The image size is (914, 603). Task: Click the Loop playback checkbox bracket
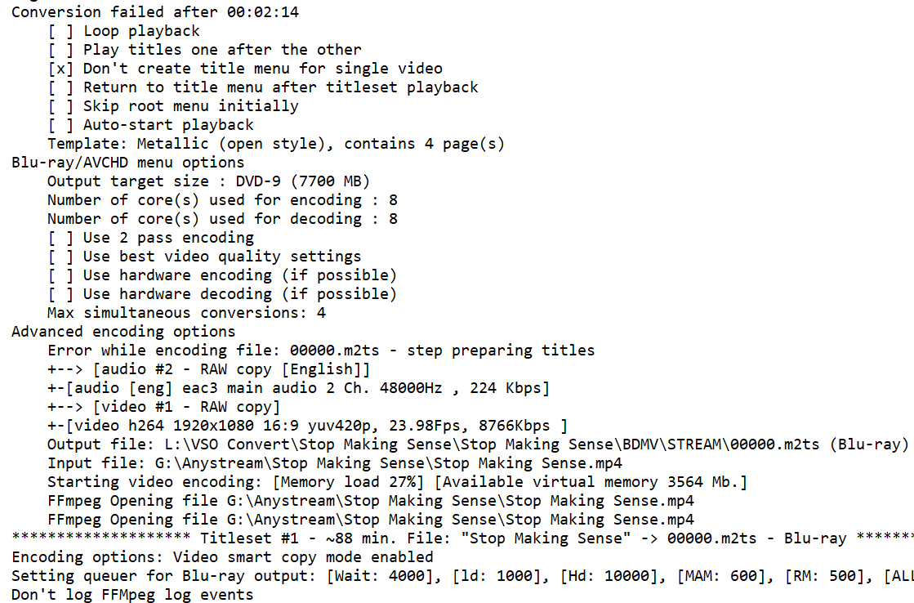click(60, 31)
